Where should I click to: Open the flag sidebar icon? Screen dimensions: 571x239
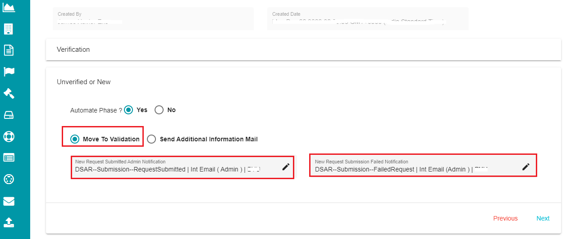(x=9, y=72)
